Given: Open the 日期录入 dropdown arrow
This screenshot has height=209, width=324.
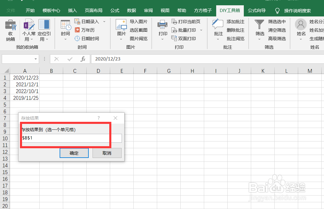Looking at the screenshot, I should coord(104,22).
